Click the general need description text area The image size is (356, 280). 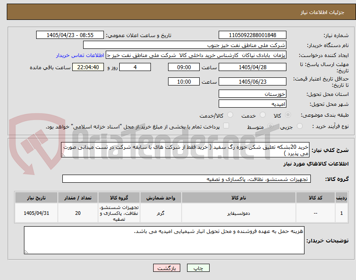[185, 150]
